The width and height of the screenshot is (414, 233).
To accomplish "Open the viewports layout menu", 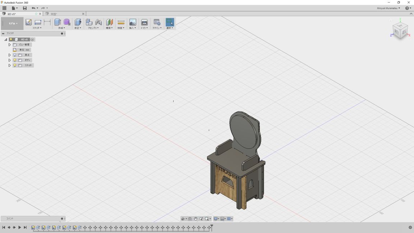I will (230, 219).
